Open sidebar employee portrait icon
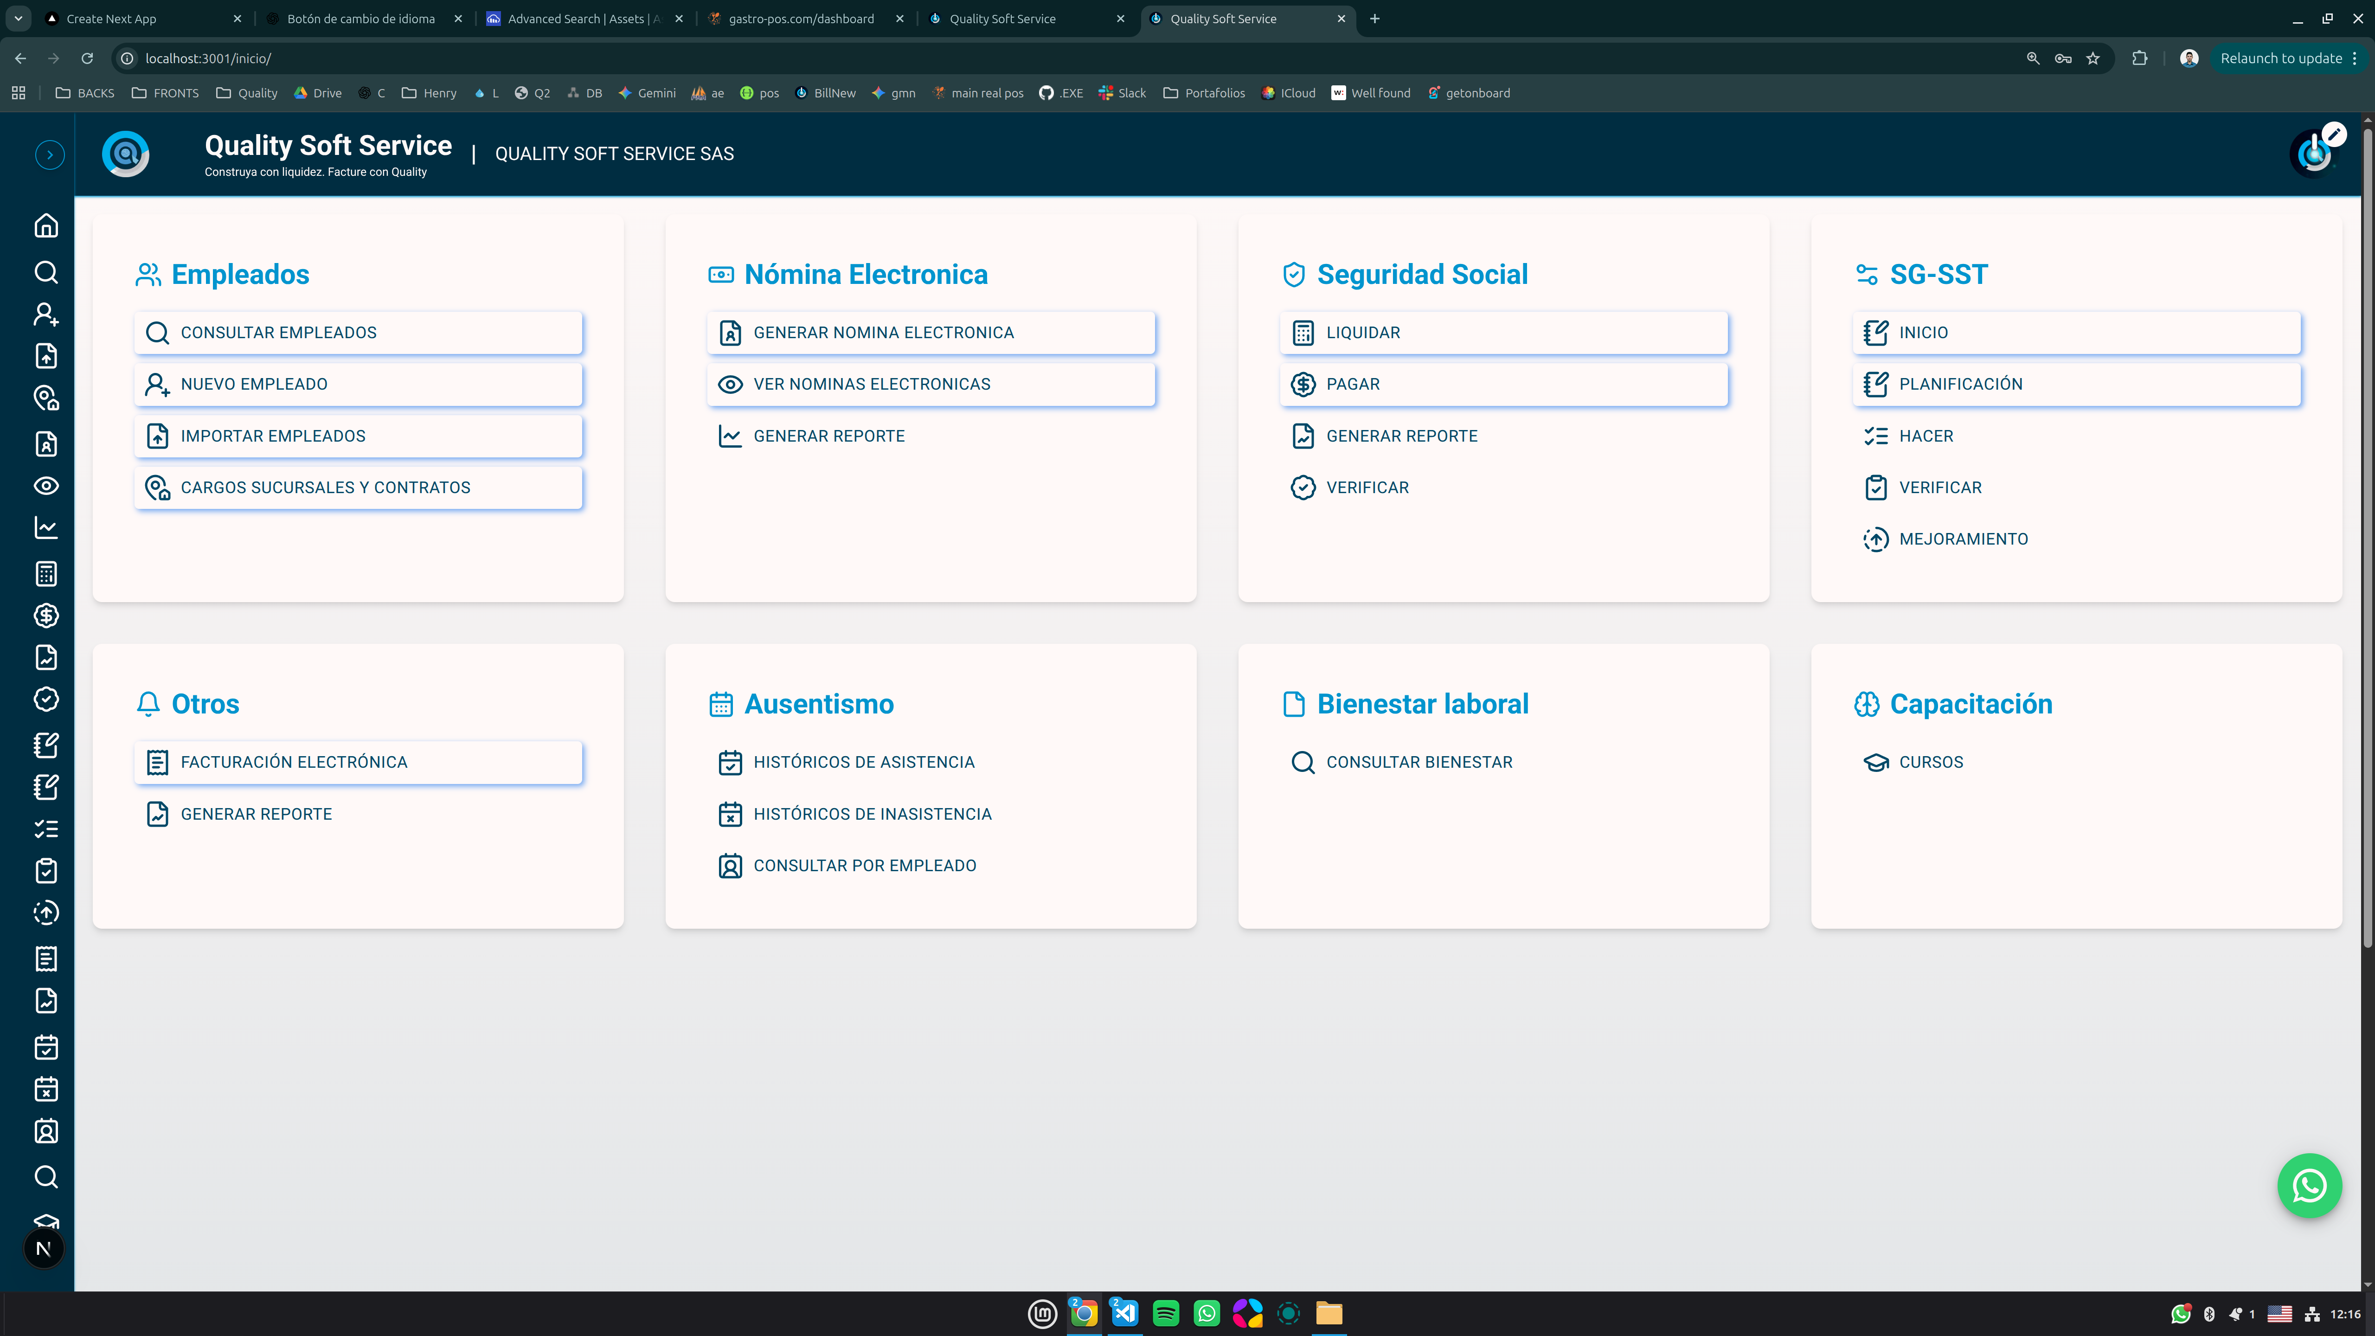Viewport: 2375px width, 1336px height. 46,1131
